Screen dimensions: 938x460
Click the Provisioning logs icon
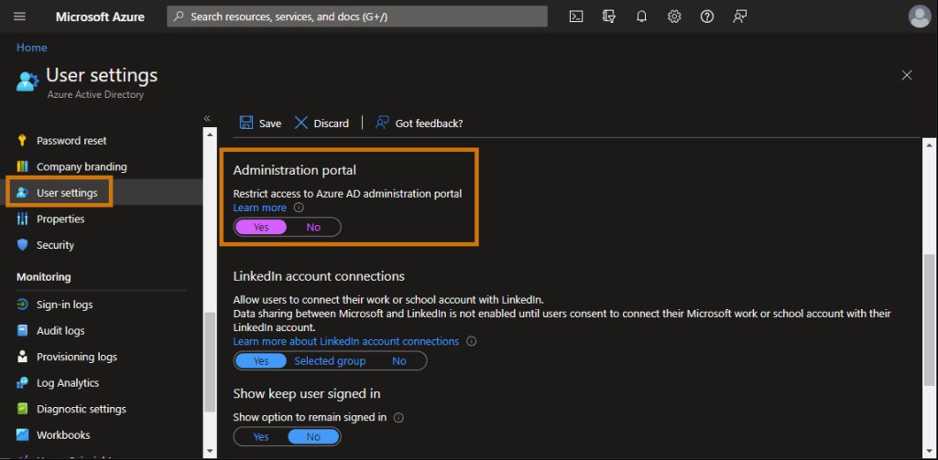(x=22, y=357)
